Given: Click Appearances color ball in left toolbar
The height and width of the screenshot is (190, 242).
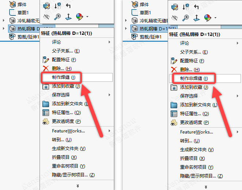Looking at the screenshot, I should click(x=80, y=17).
